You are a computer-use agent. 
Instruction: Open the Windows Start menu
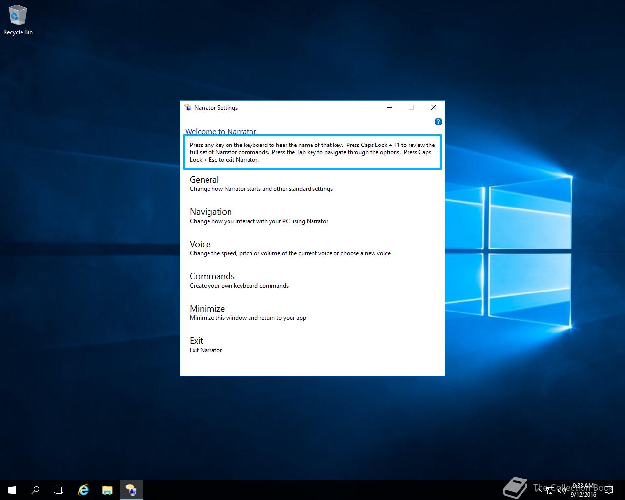coord(12,490)
